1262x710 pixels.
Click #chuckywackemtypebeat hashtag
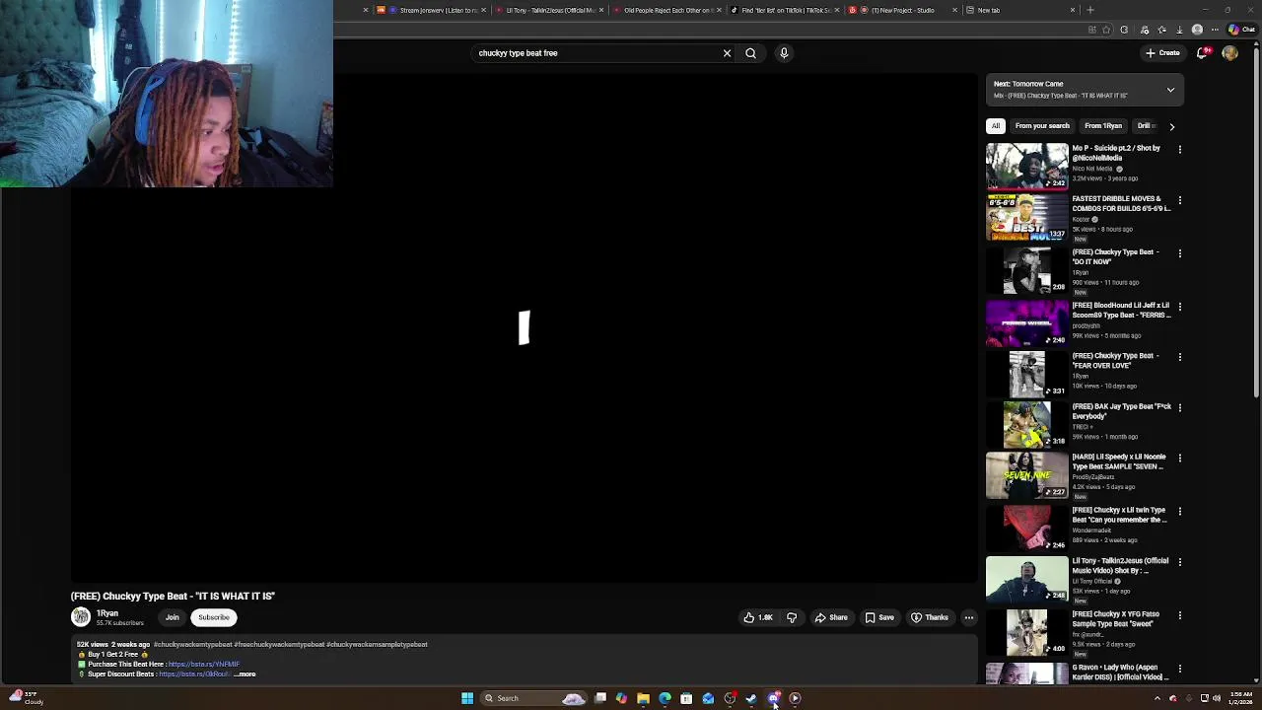tap(193, 645)
